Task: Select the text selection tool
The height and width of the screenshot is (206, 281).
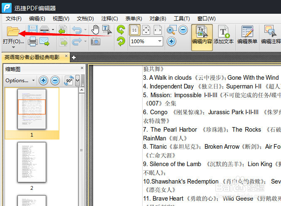Action: pos(107,29)
